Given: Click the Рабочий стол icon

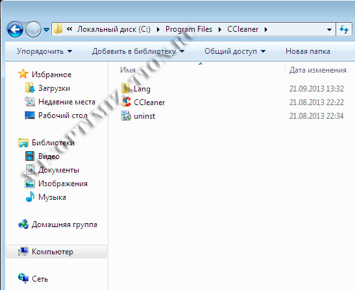Looking at the screenshot, I should pyautogui.click(x=30, y=115).
